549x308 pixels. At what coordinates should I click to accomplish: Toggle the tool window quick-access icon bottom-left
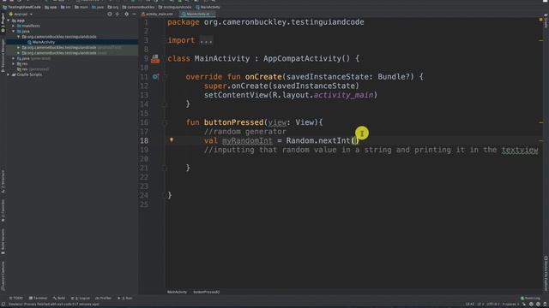point(3,305)
